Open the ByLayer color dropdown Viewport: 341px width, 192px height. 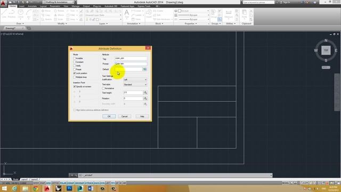[192, 11]
